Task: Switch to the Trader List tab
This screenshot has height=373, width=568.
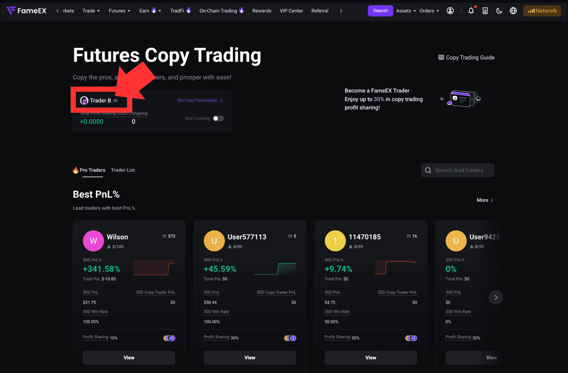Action: [x=123, y=170]
